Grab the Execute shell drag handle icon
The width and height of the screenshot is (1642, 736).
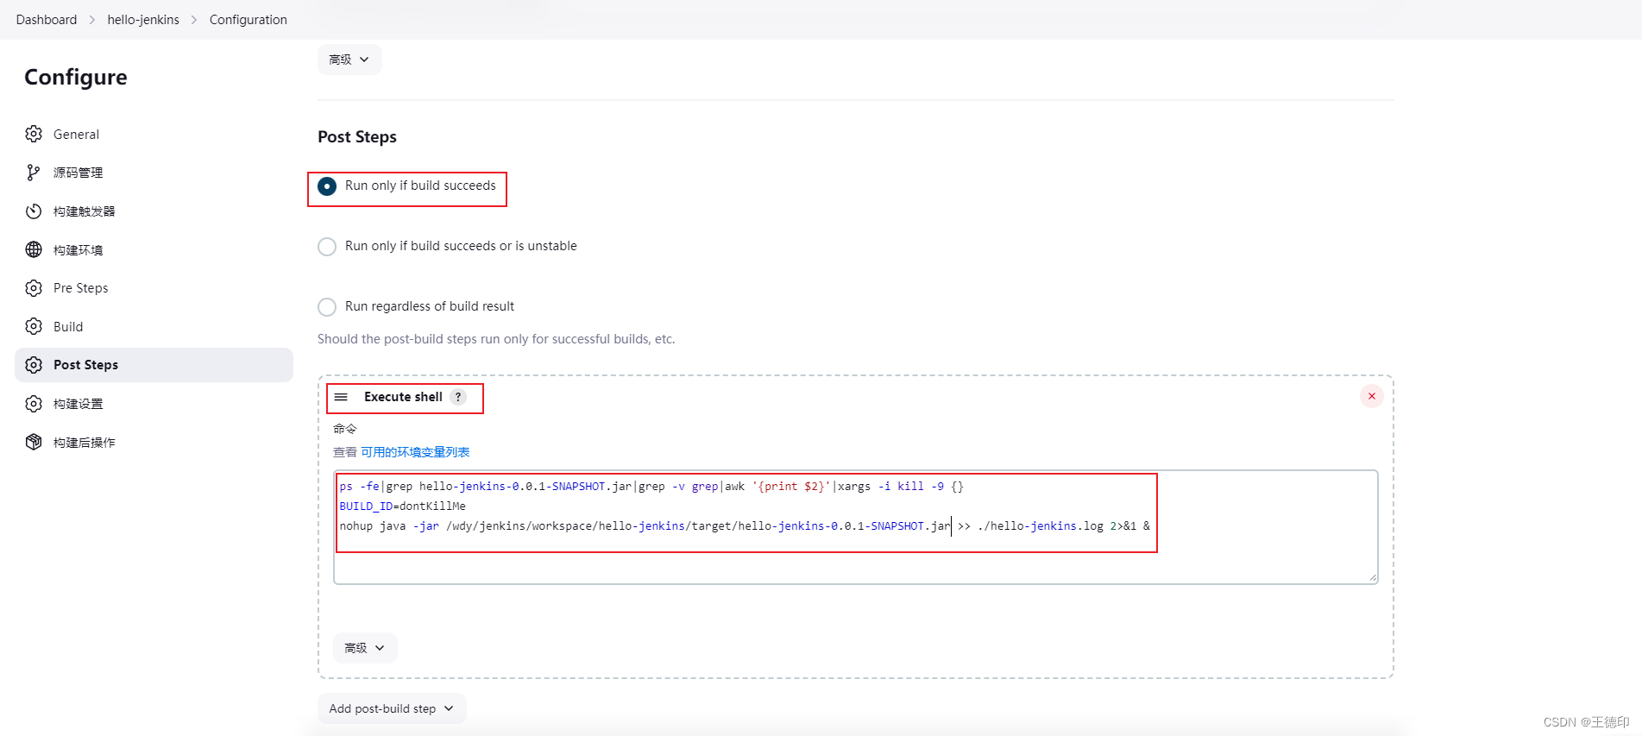pos(341,397)
